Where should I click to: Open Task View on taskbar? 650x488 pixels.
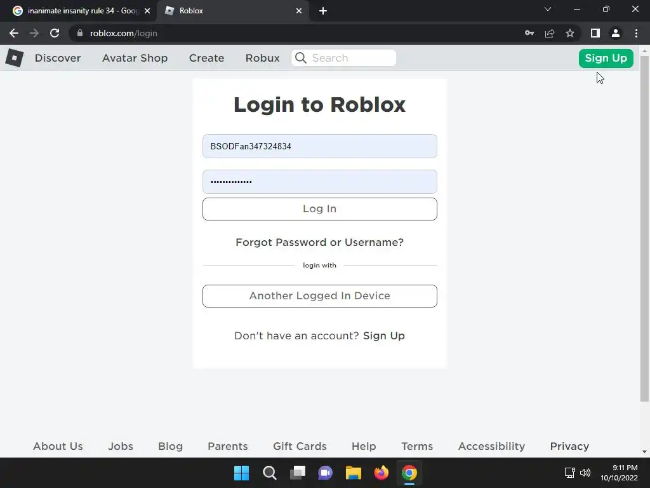[298, 473]
